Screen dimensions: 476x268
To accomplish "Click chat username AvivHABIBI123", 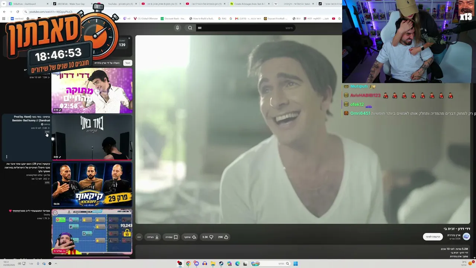I will 365,96.
